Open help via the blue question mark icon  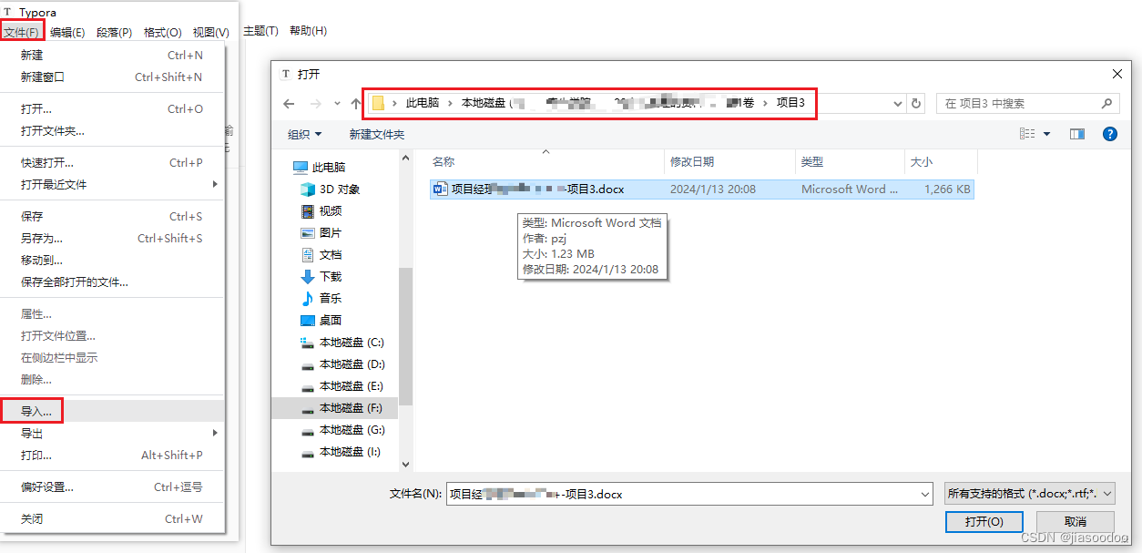[1109, 134]
